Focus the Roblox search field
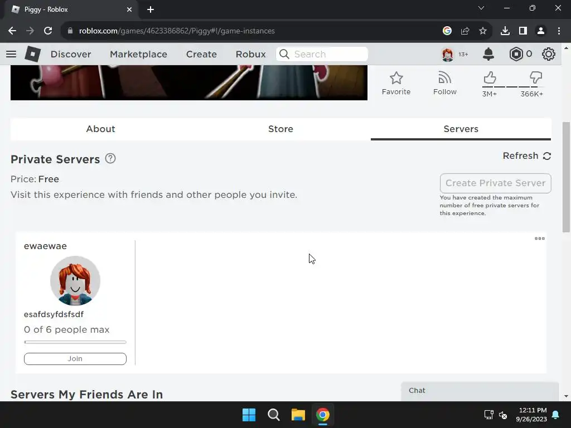Viewport: 571px width, 428px height. click(x=322, y=54)
